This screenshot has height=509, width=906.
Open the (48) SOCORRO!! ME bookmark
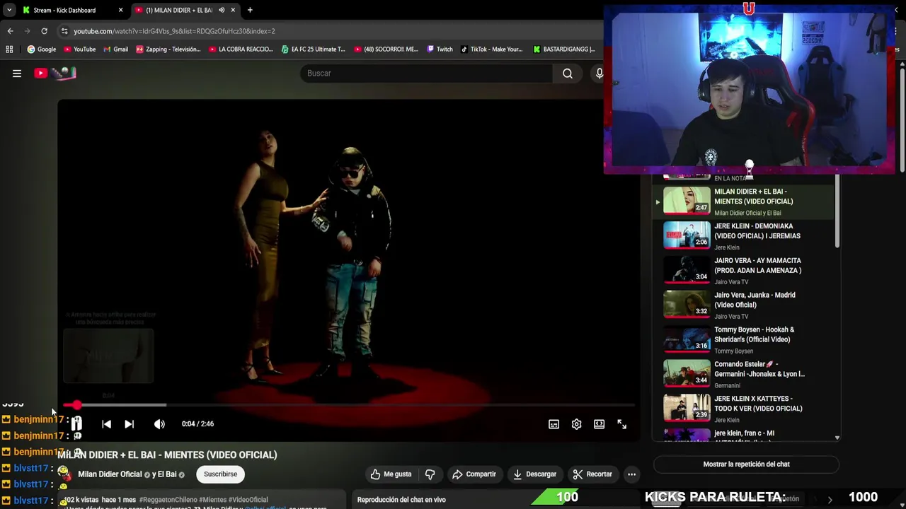point(386,49)
